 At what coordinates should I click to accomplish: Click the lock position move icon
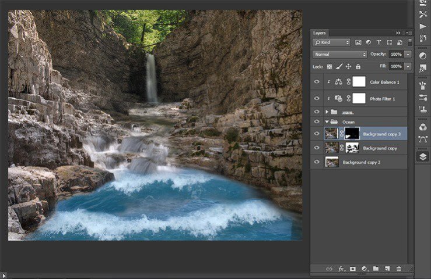point(348,67)
